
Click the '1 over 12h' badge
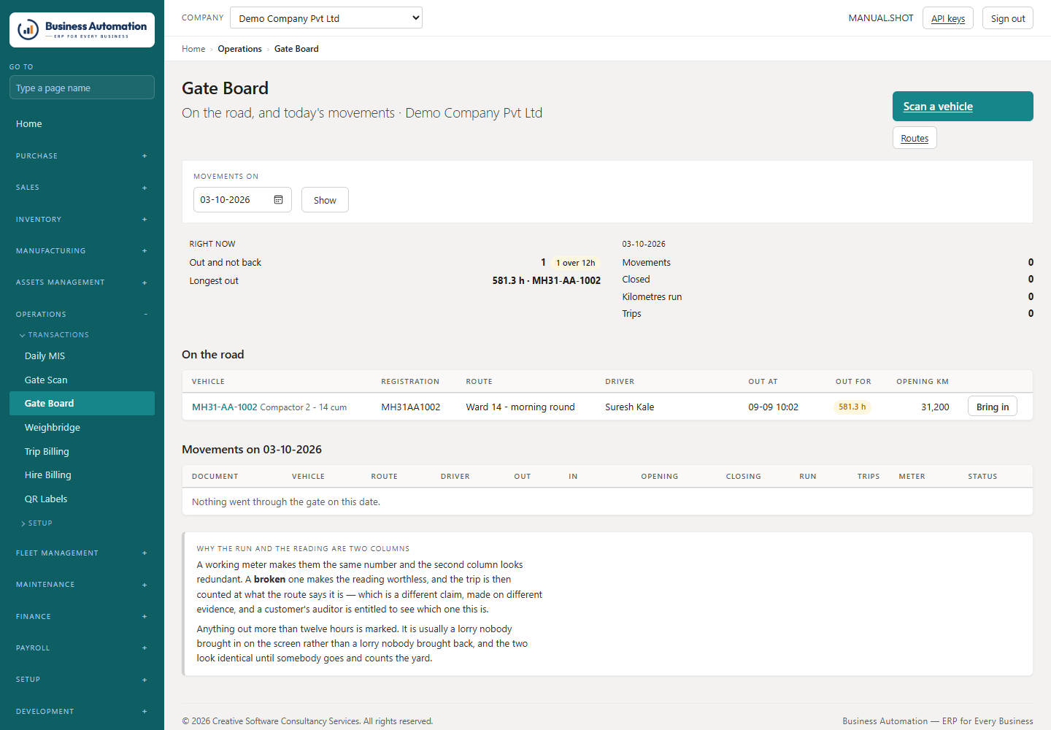pyautogui.click(x=575, y=263)
